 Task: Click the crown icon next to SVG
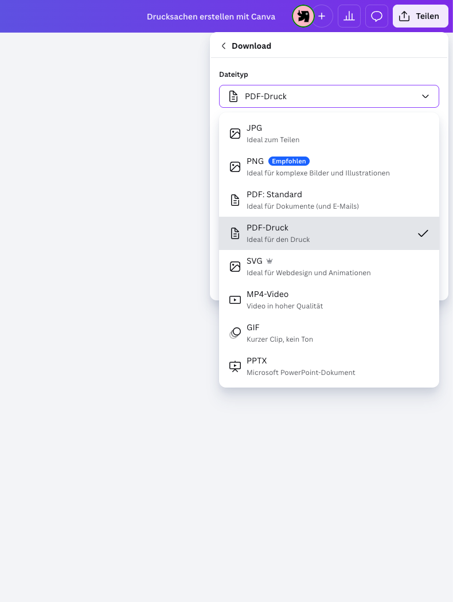click(x=270, y=260)
